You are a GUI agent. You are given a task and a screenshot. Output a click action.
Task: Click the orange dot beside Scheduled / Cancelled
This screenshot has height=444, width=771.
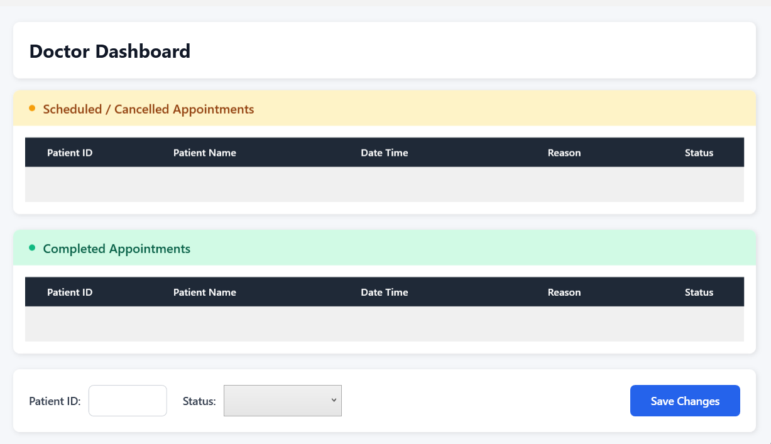(x=32, y=109)
